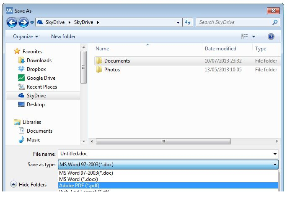Click the Forward navigation arrow button
The height and width of the screenshot is (199, 287).
23,22
